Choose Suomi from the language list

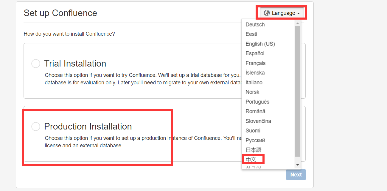tap(253, 131)
